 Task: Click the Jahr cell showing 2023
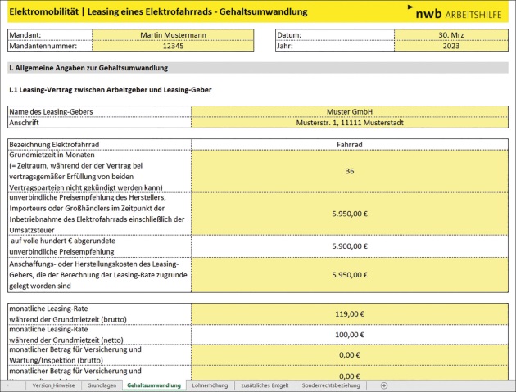click(x=452, y=47)
